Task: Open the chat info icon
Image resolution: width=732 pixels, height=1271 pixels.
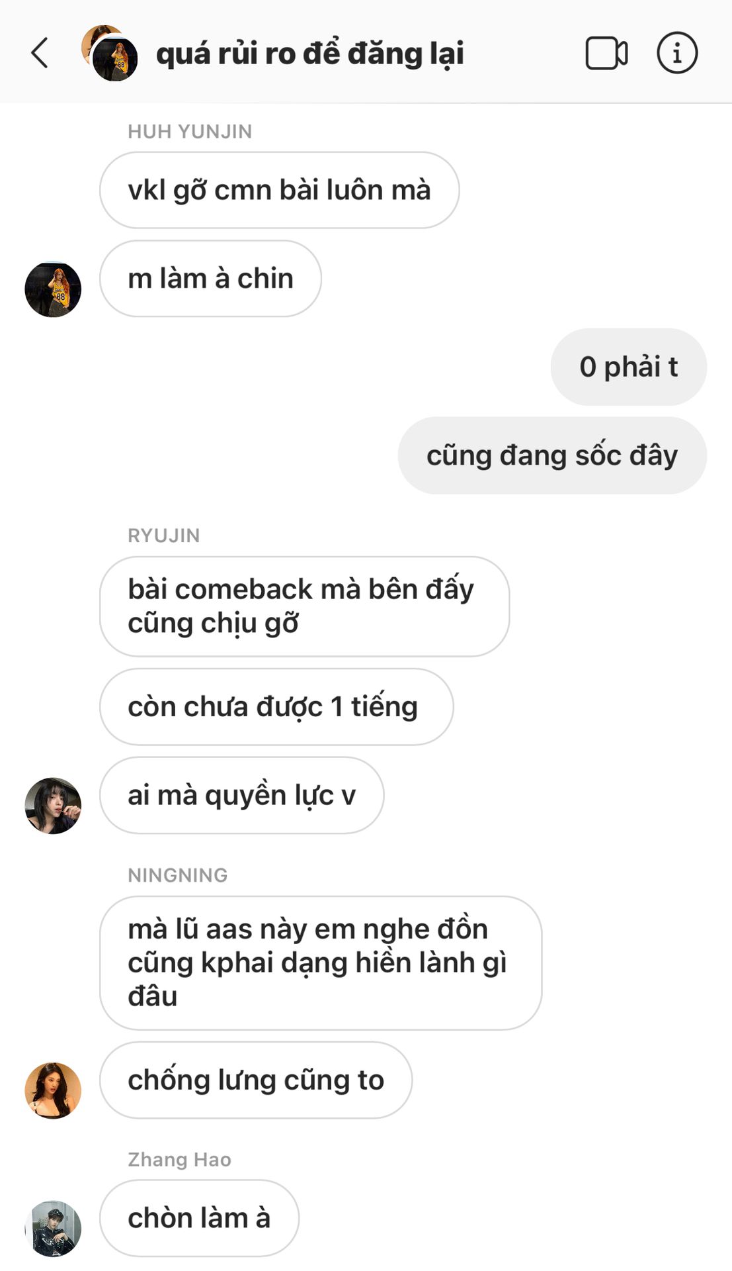Action: point(676,53)
